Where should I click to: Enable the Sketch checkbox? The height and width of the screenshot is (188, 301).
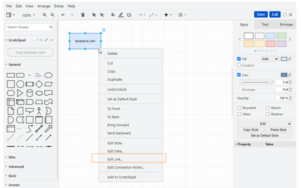point(268,108)
